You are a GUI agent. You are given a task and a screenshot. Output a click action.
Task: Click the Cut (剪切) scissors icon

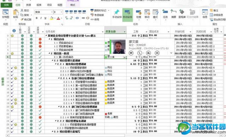tap(22, 10)
